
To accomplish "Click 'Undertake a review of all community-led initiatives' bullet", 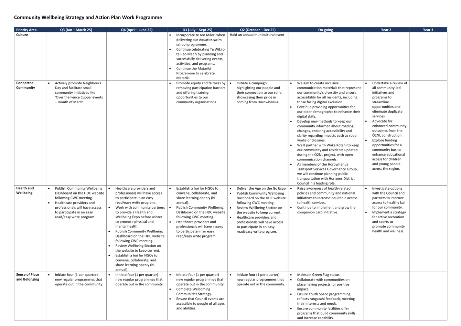I will (x=389, y=100).
